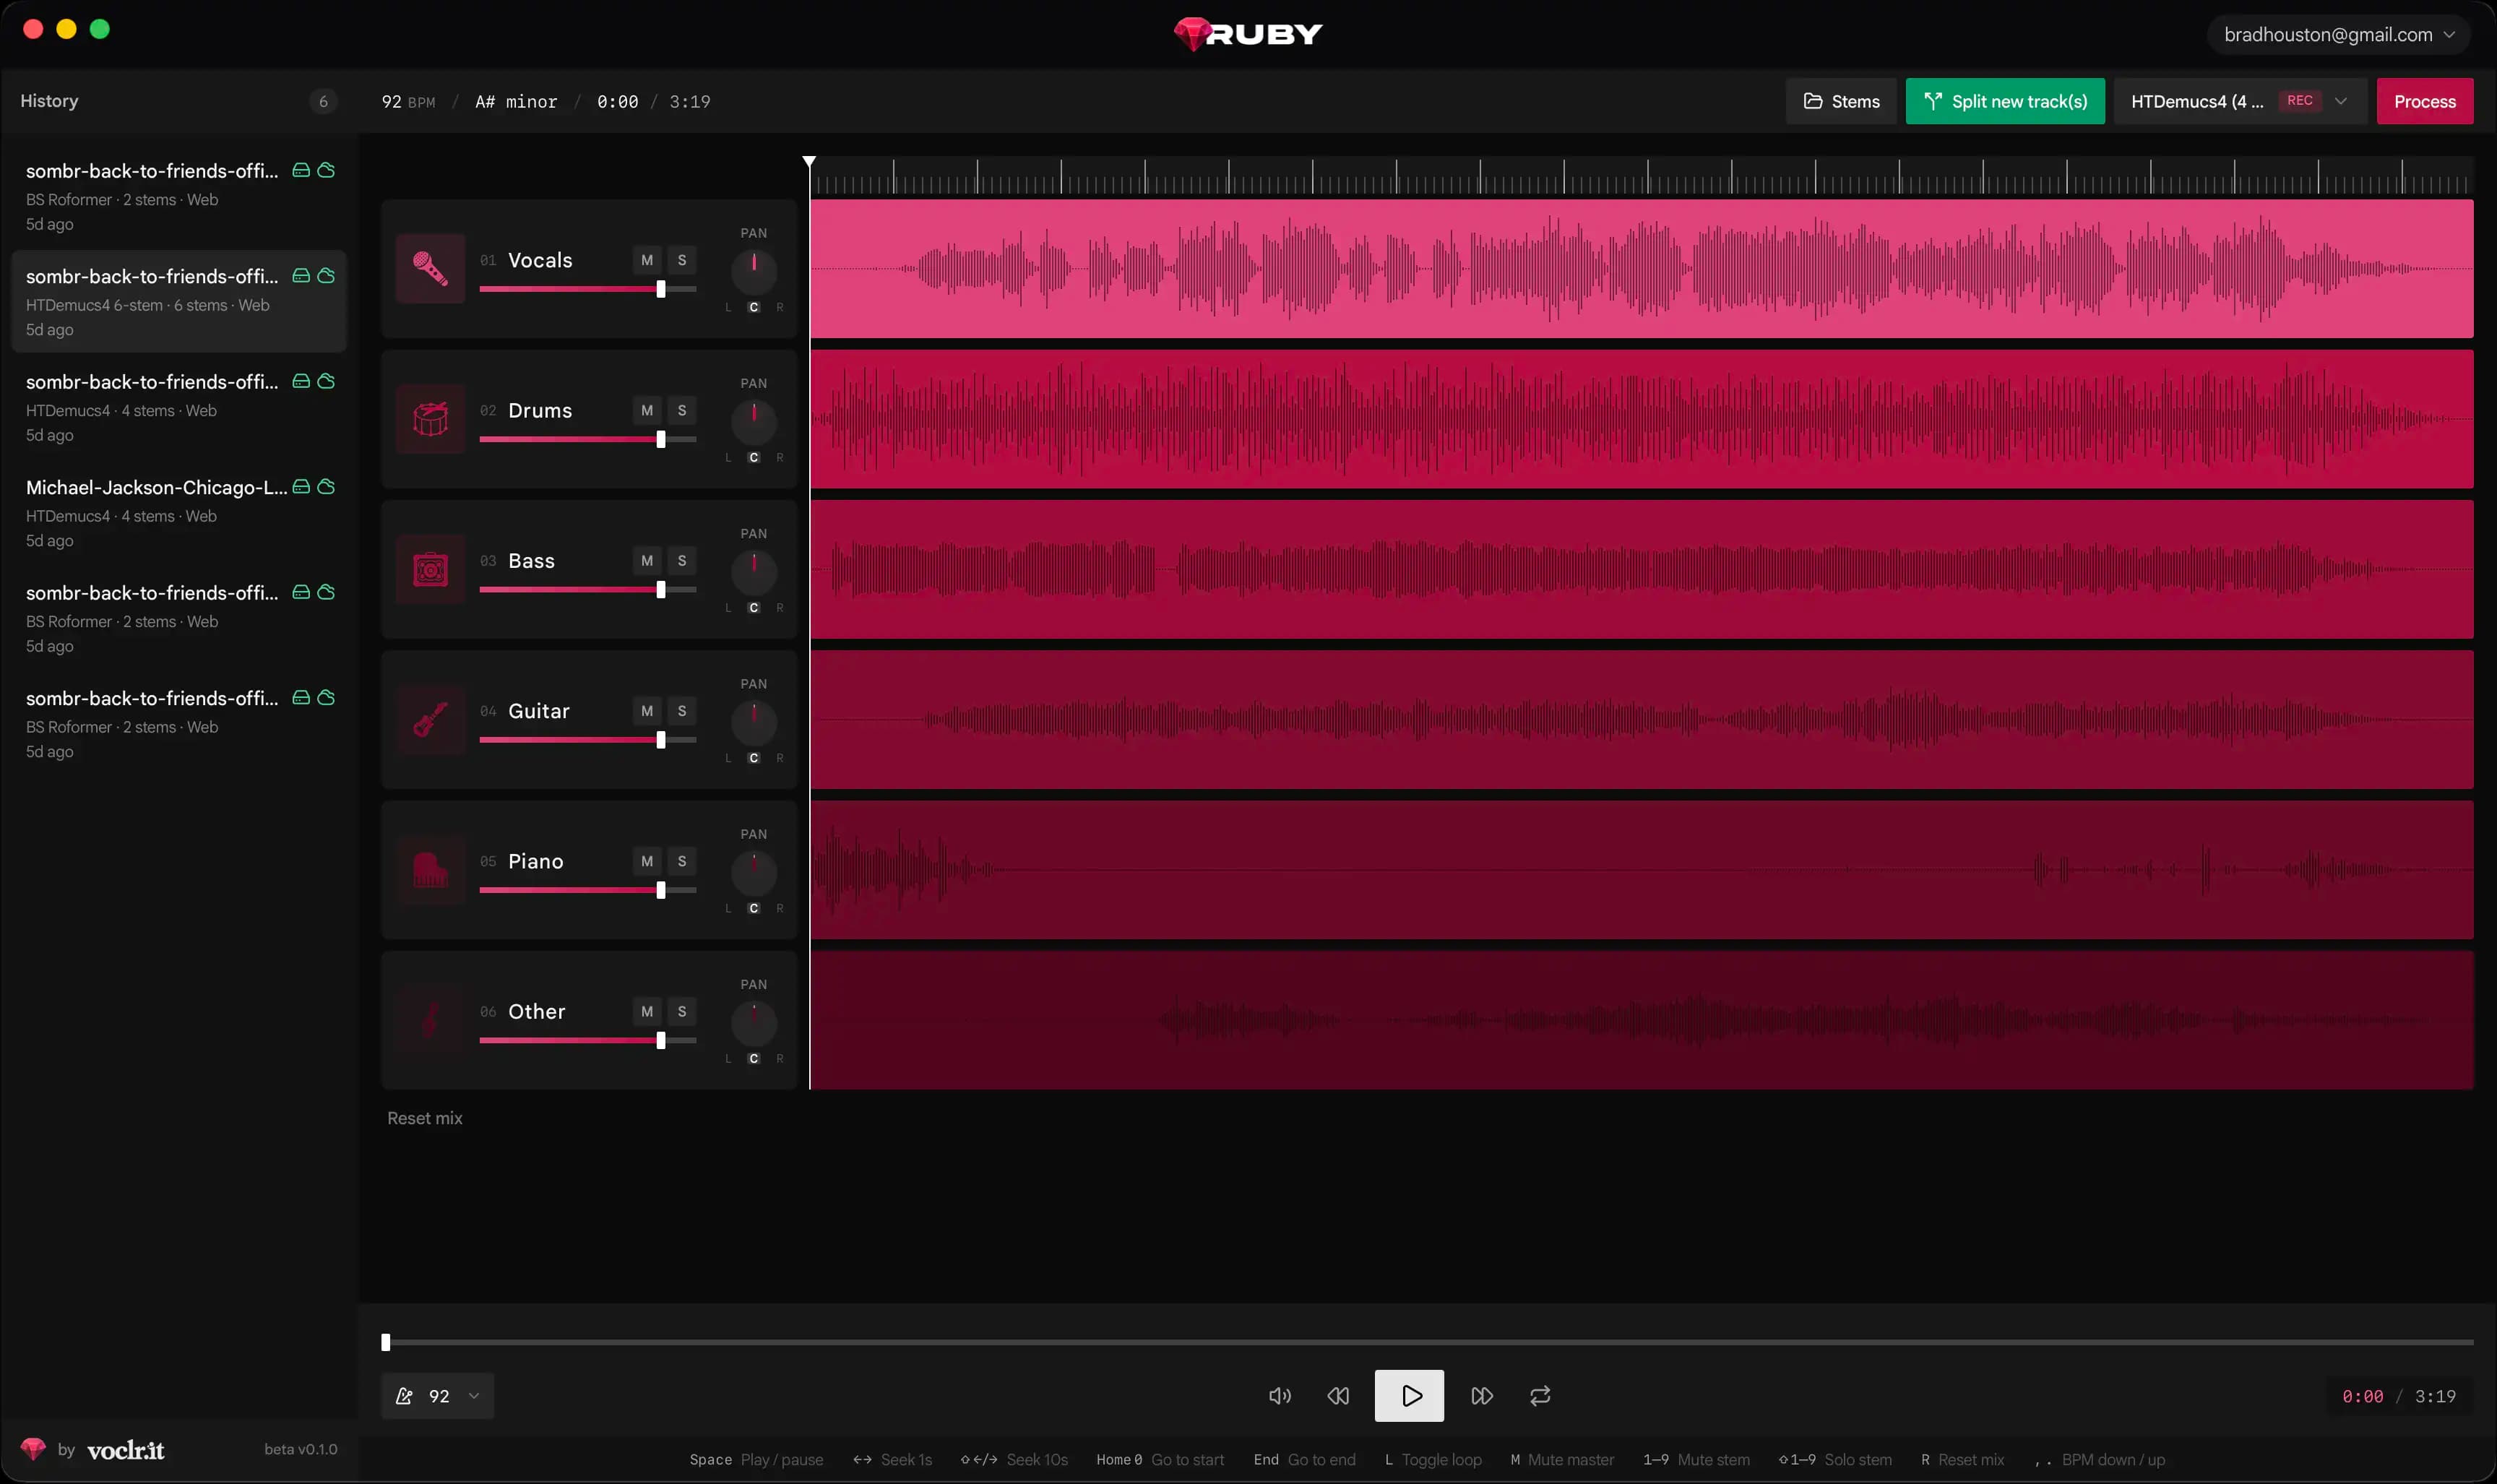Viewport: 2497px width, 1484px height.
Task: Click the cloud icon on Michael-Jackson entry
Action: (326, 487)
